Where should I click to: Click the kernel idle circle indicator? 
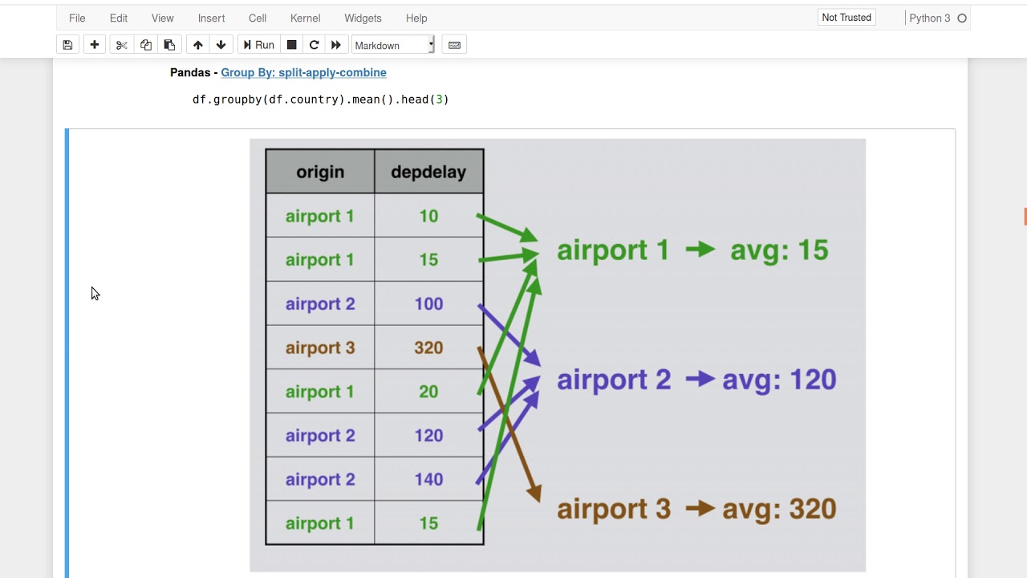tap(962, 18)
